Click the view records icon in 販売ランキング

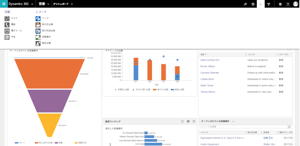tap(188, 121)
